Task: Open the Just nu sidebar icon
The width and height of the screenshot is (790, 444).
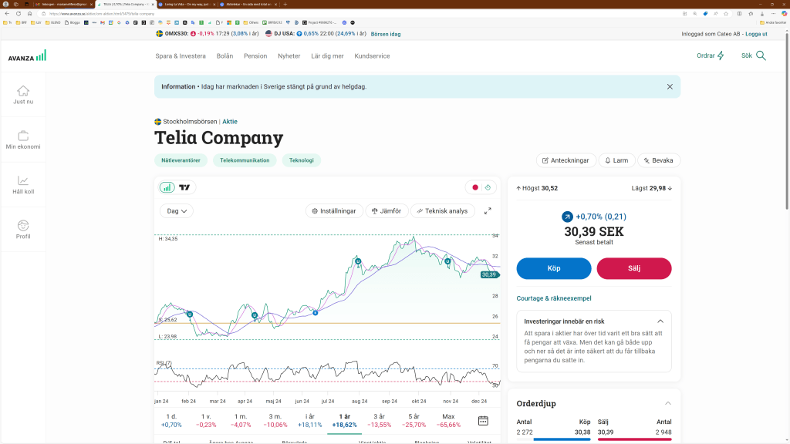Action: (x=23, y=91)
